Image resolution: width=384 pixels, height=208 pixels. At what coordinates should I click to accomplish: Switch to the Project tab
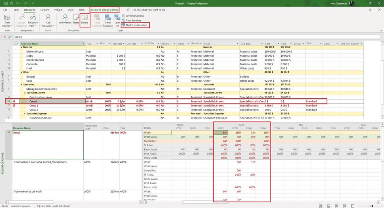(58, 10)
